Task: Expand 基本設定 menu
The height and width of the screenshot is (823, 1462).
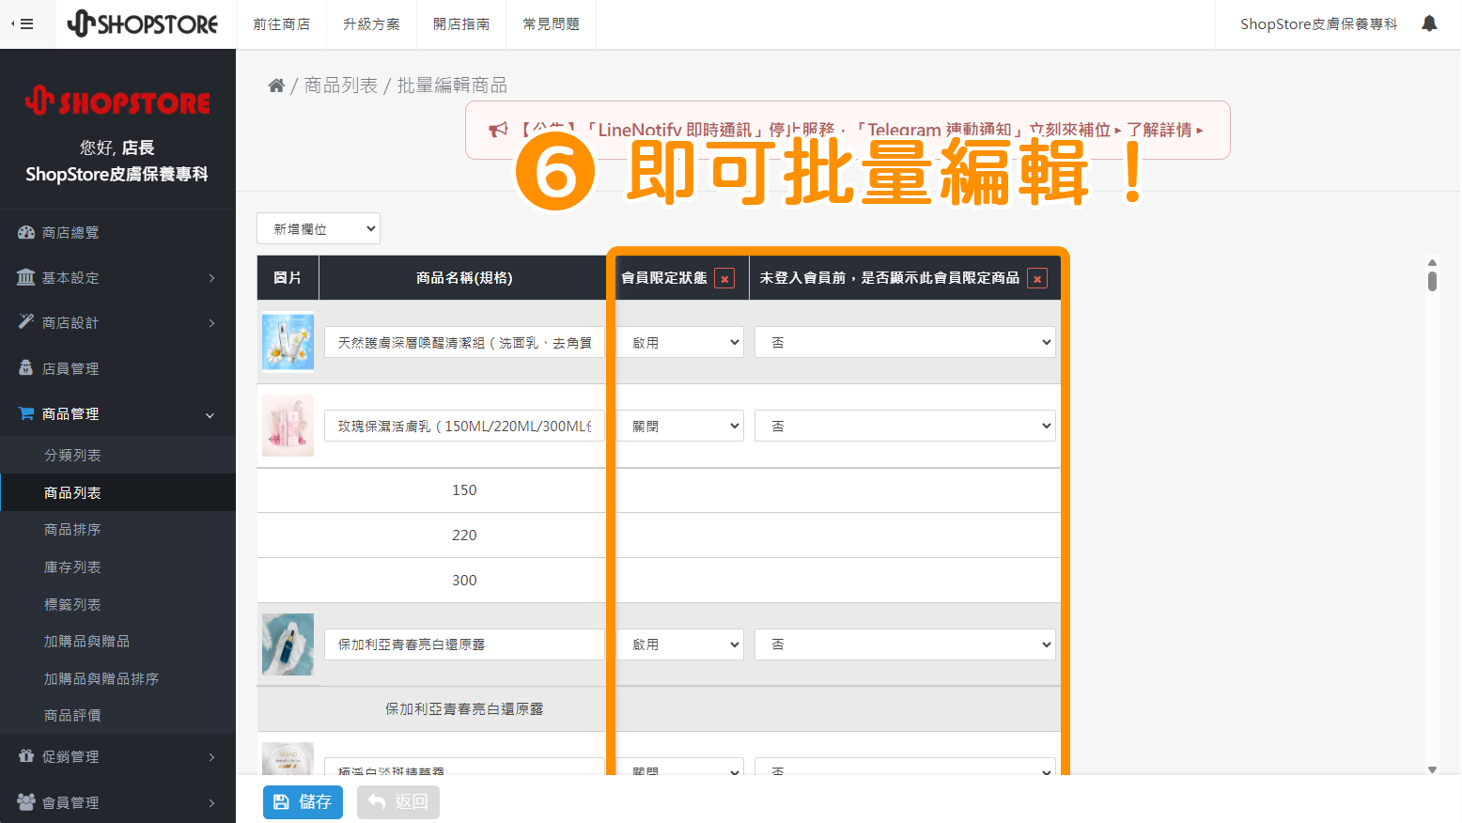Action: pyautogui.click(x=117, y=277)
